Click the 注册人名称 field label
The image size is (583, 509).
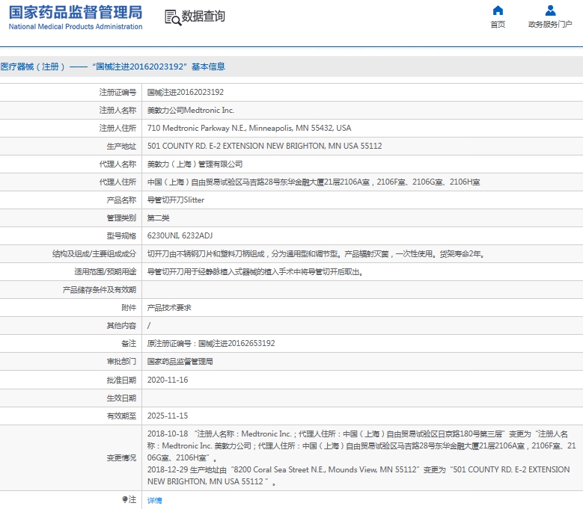point(117,111)
